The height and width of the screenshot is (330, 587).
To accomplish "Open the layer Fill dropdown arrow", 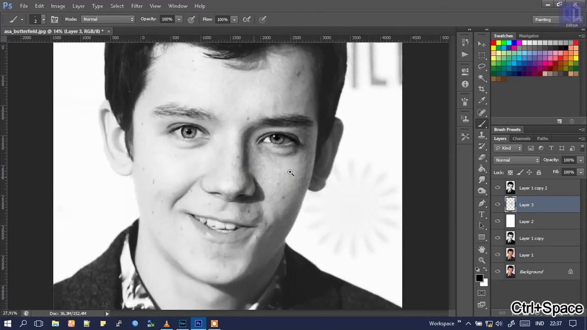I will point(581,172).
